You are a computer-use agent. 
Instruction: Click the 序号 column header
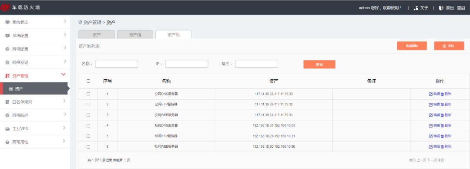pos(107,81)
